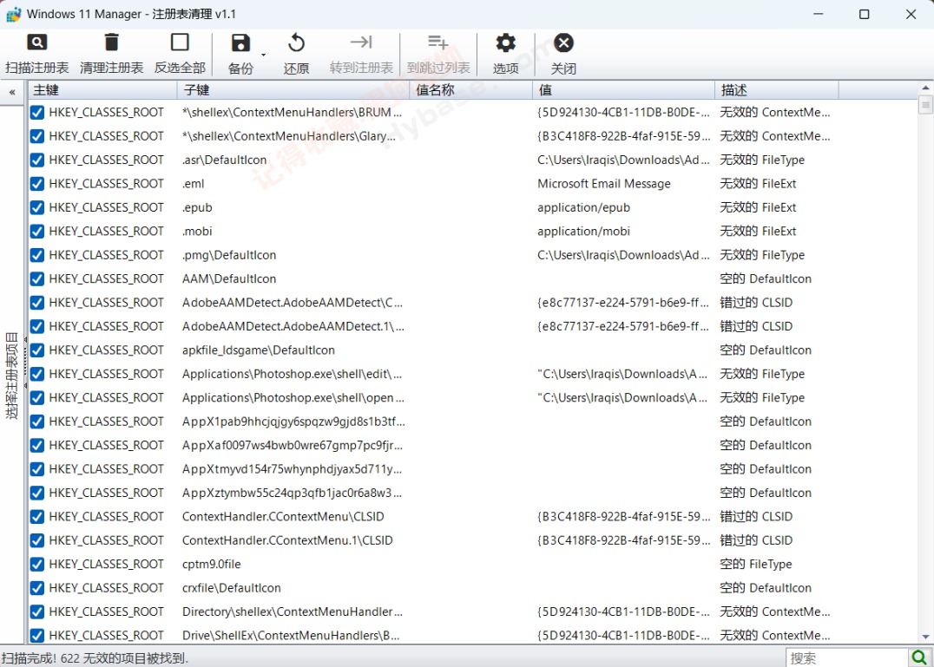Click the Invert All (反选全部) square icon
The height and width of the screenshot is (667, 934).
(x=180, y=43)
